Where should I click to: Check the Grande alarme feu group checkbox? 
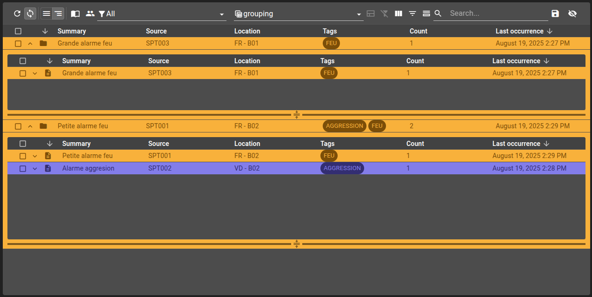[18, 43]
